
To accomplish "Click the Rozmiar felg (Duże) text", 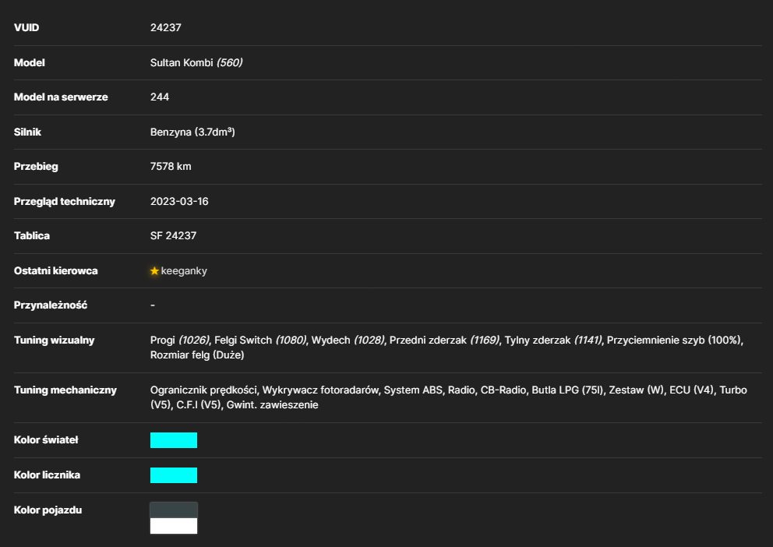I will pos(197,355).
